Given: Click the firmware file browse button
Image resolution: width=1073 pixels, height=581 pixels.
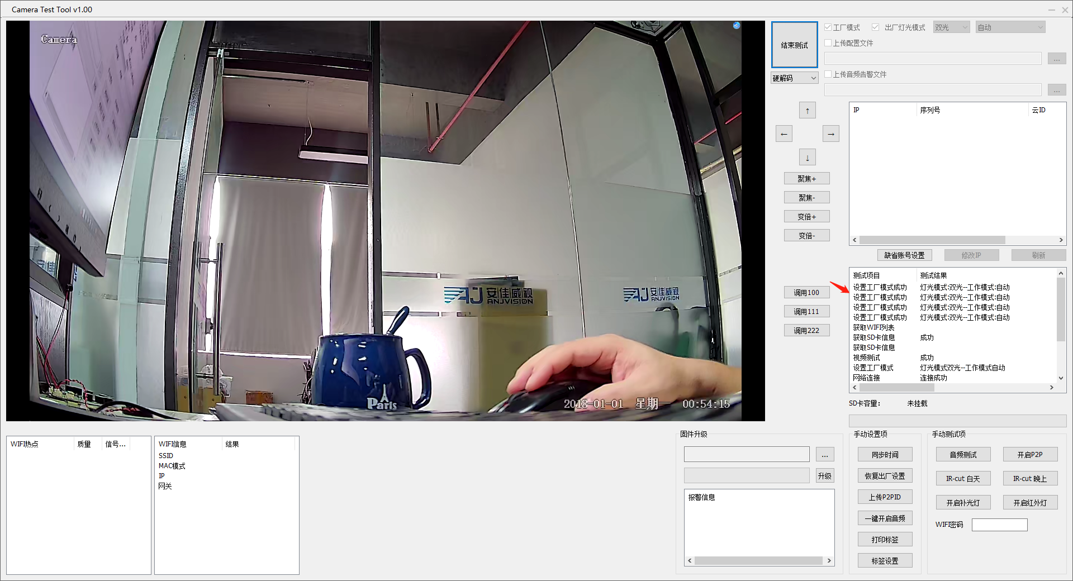Looking at the screenshot, I should click(x=824, y=455).
